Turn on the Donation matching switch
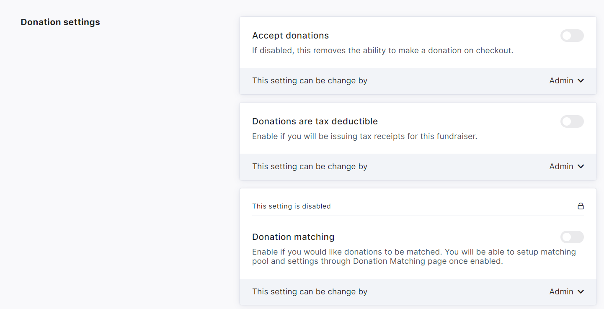Viewport: 604px width, 309px height. pyautogui.click(x=572, y=237)
